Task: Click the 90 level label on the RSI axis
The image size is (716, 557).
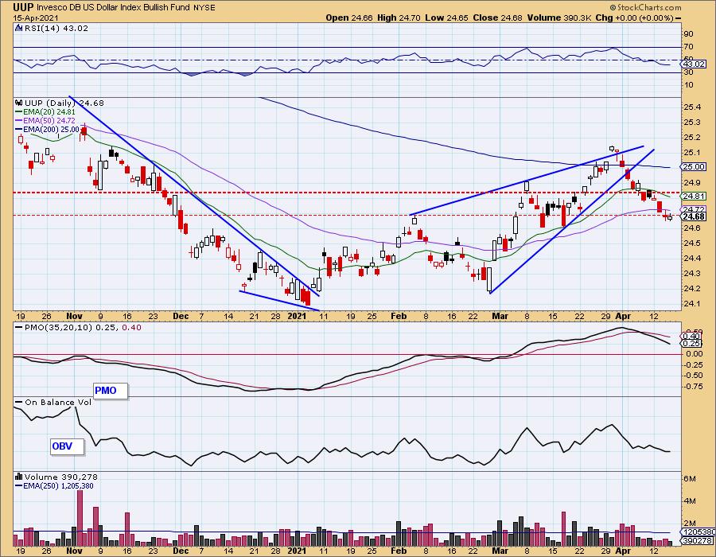Action: 689,34
